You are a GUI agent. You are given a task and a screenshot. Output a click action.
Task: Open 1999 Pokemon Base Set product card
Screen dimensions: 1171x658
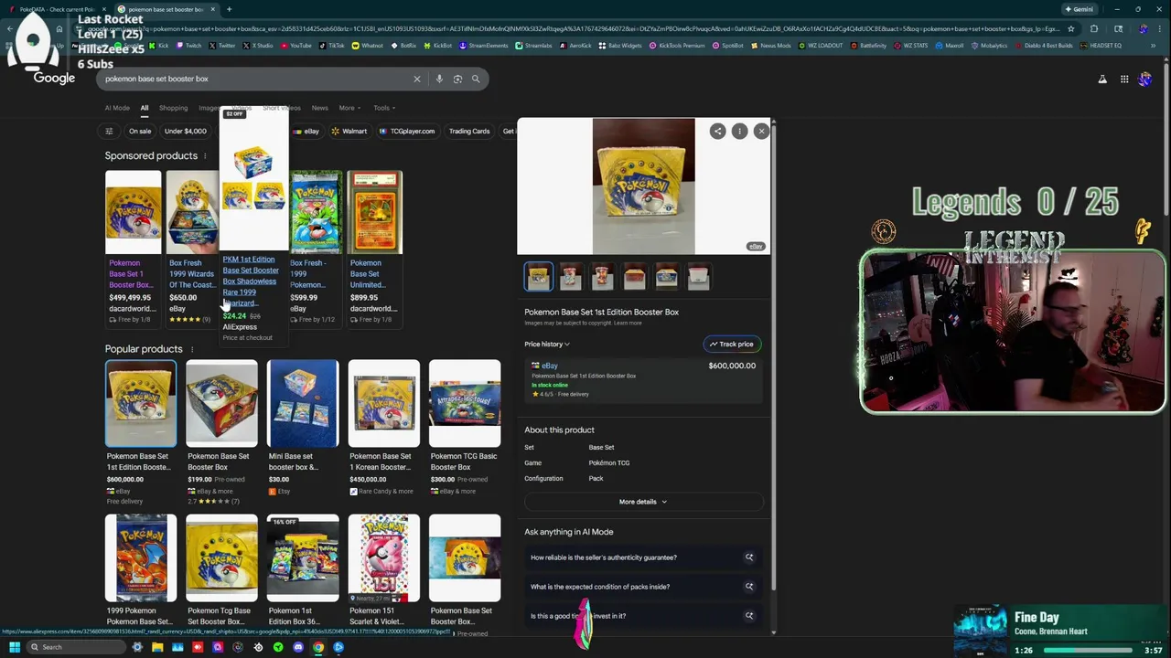(140, 571)
